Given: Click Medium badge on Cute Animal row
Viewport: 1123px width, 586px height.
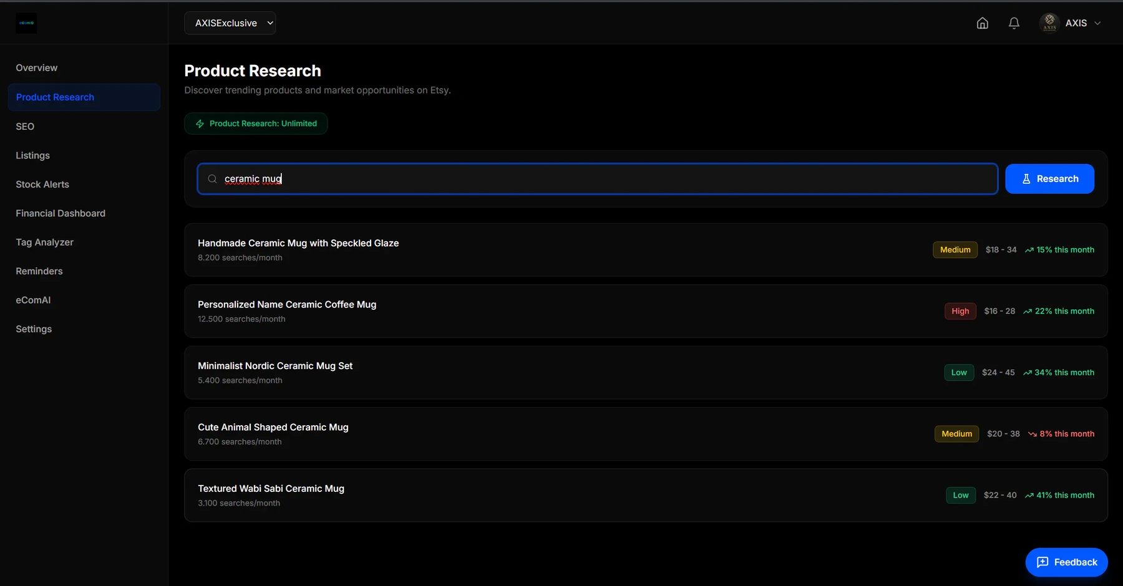Looking at the screenshot, I should pyautogui.click(x=956, y=434).
